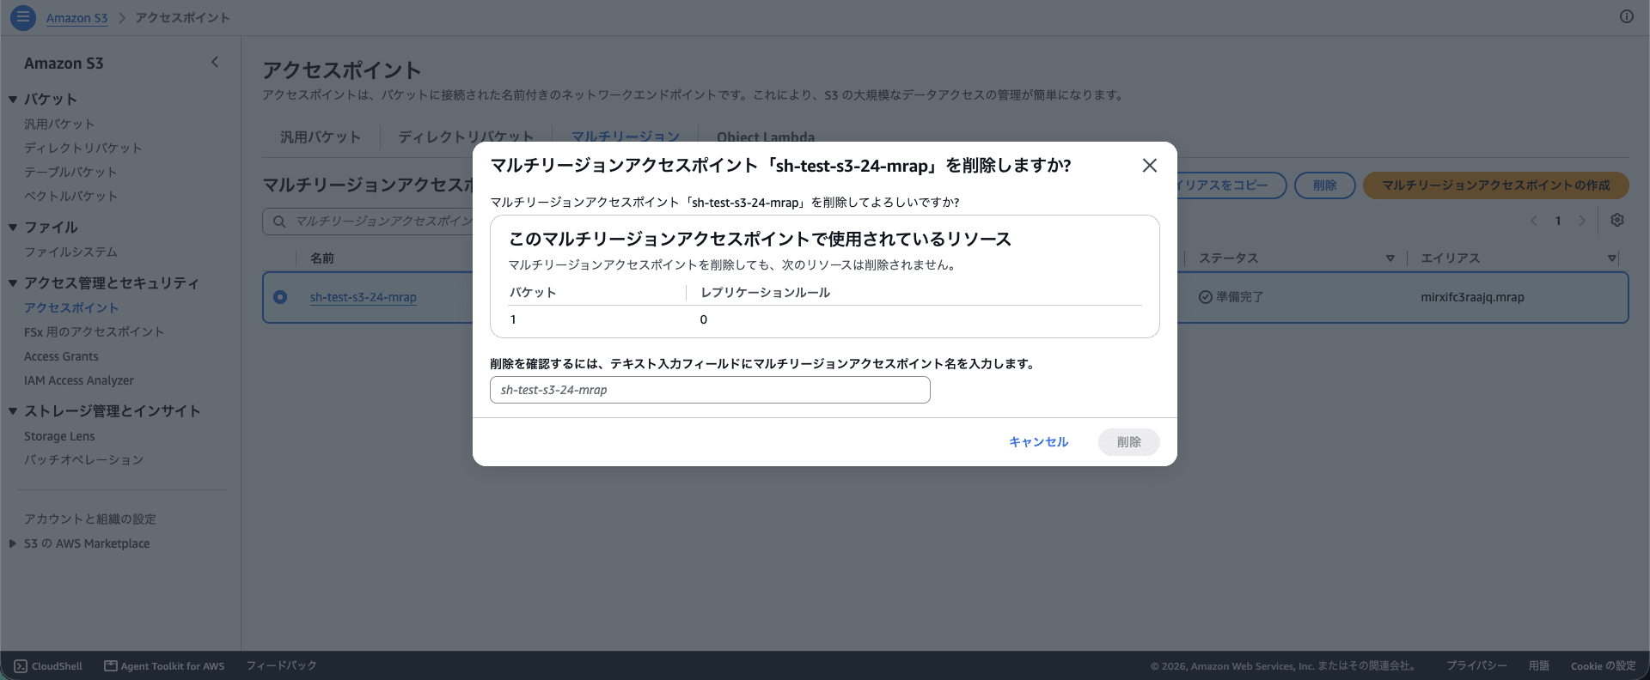Click the toolbar 削除 button

pos(1325,185)
